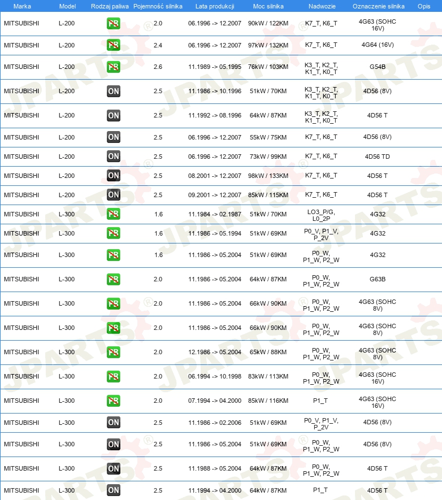Click the 11.1989 -> 05.1995 production years cell
This screenshot has width=442, height=500.
[215, 67]
